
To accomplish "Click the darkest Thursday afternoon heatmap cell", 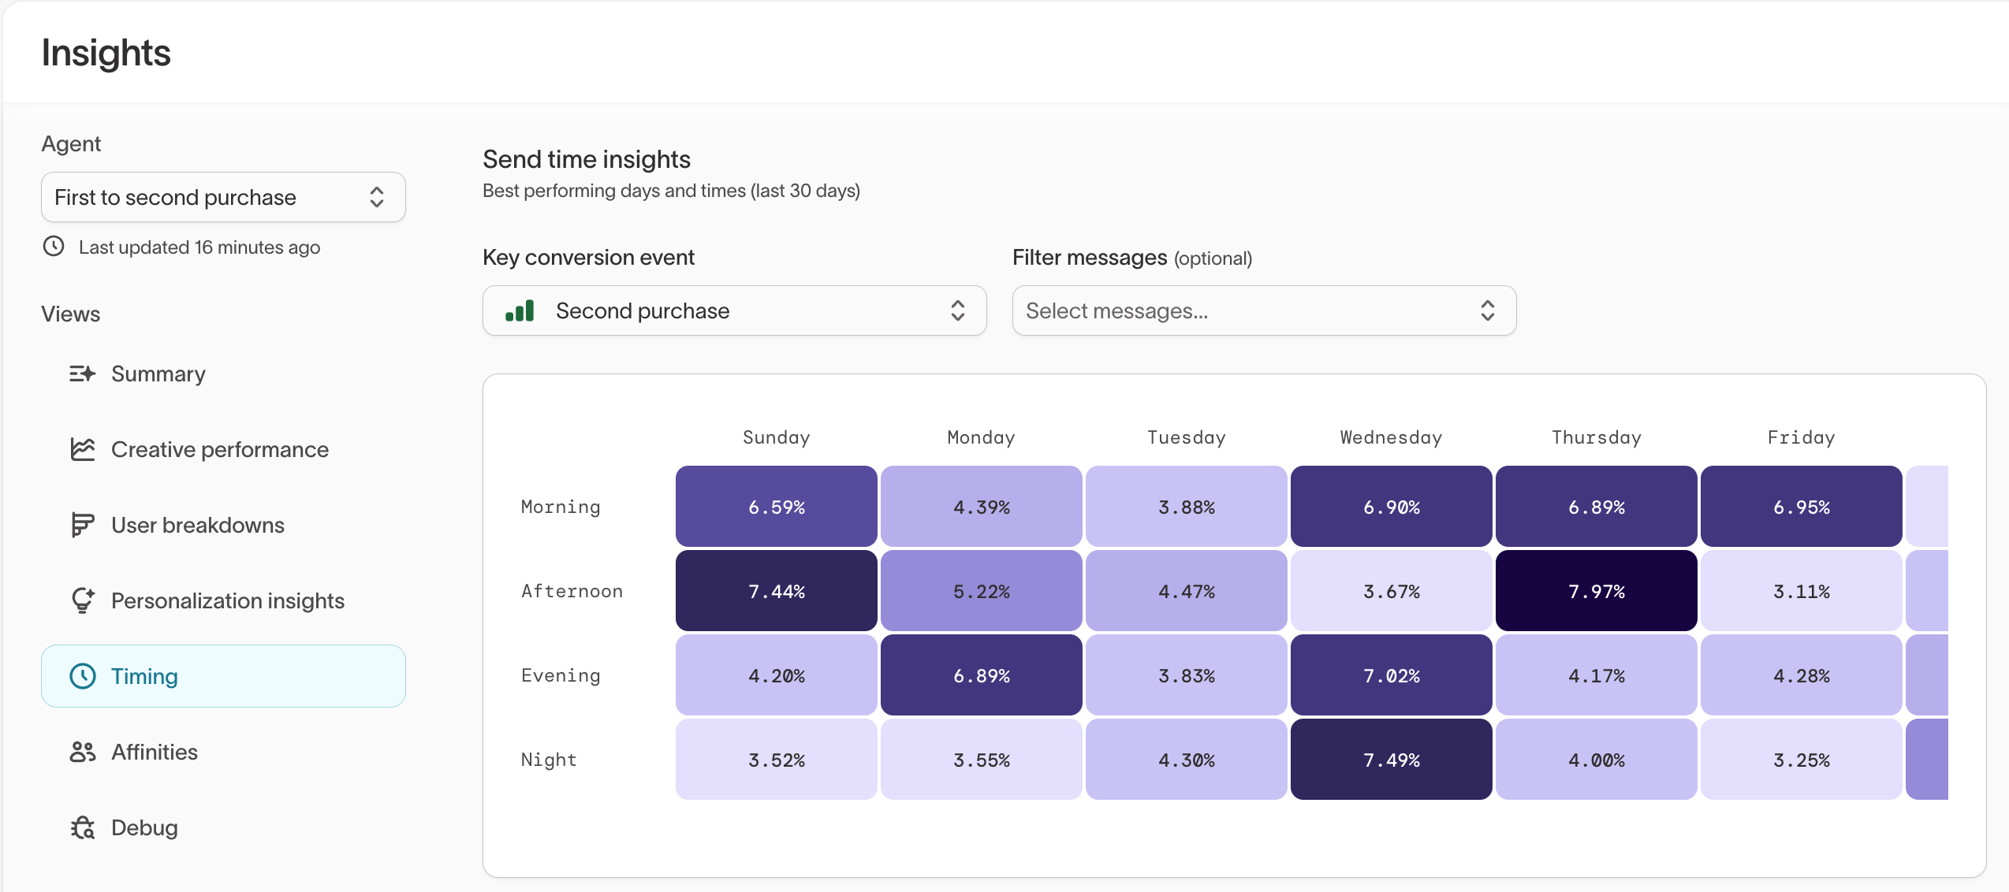I will (x=1596, y=590).
